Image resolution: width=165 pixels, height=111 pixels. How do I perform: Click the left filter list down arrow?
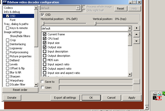click(36, 85)
